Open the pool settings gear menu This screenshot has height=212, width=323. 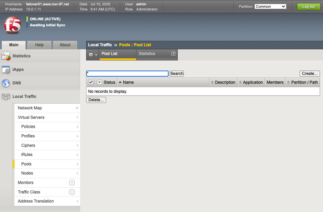(x=93, y=55)
